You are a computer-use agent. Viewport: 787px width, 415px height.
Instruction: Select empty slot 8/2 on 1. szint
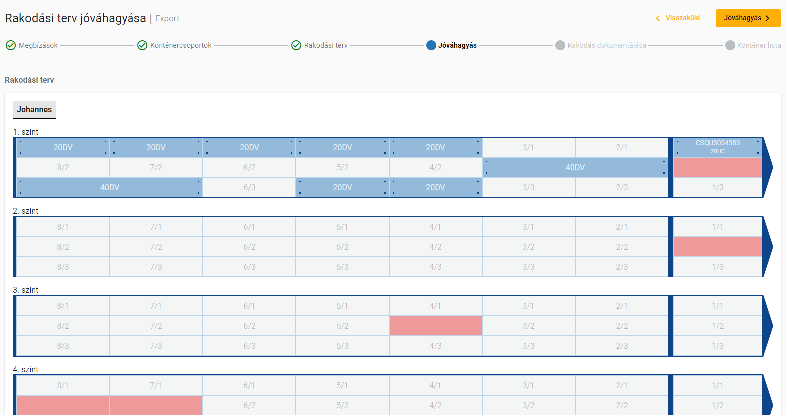coord(63,167)
